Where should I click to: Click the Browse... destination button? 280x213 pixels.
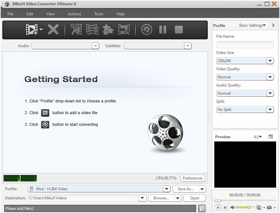(161, 198)
